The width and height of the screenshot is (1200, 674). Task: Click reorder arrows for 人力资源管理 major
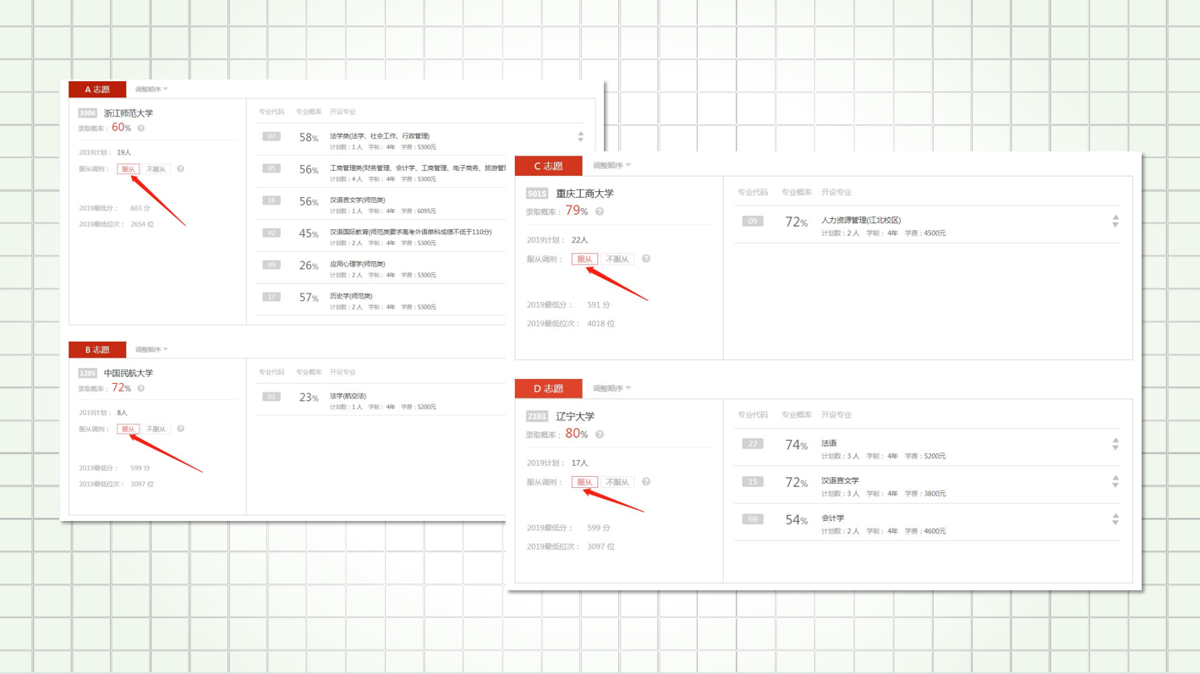click(x=1115, y=222)
